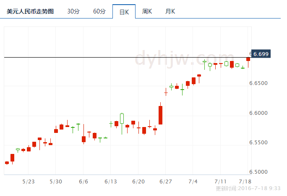Switch to the 30分 chart tab
Screen dimensions: 287x196
[73, 11]
